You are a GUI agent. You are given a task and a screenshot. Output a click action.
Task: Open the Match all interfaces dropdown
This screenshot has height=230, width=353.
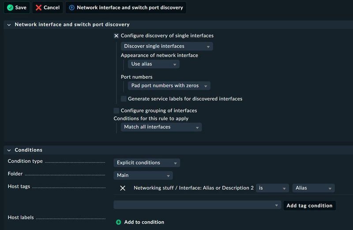pyautogui.click(x=161, y=127)
